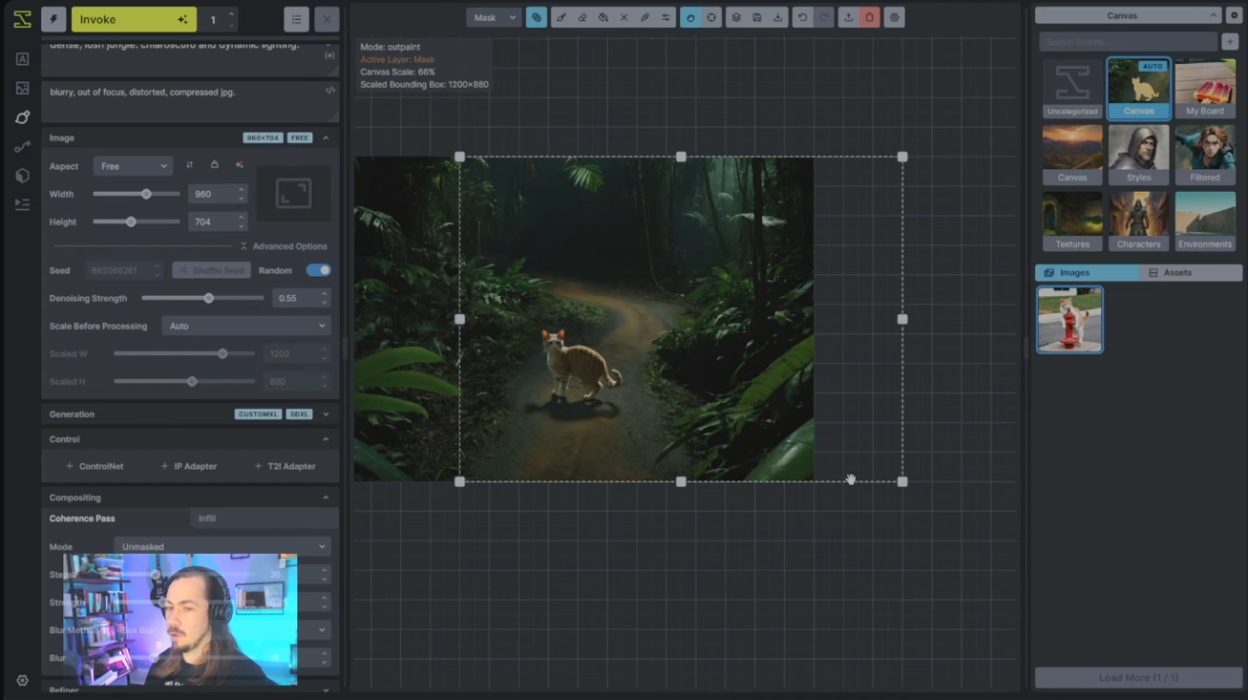Click the search boards field

point(1128,42)
